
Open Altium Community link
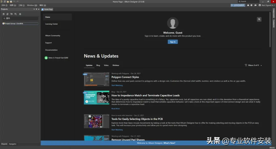pyautogui.click(x=53, y=36)
